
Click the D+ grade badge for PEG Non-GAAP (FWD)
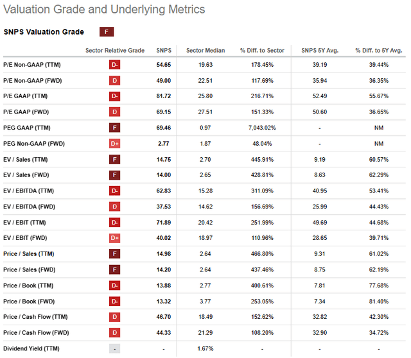pyautogui.click(x=114, y=144)
